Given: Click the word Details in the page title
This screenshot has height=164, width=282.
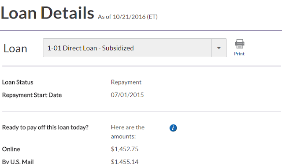Looking at the screenshot, I should pyautogui.click(x=67, y=13).
